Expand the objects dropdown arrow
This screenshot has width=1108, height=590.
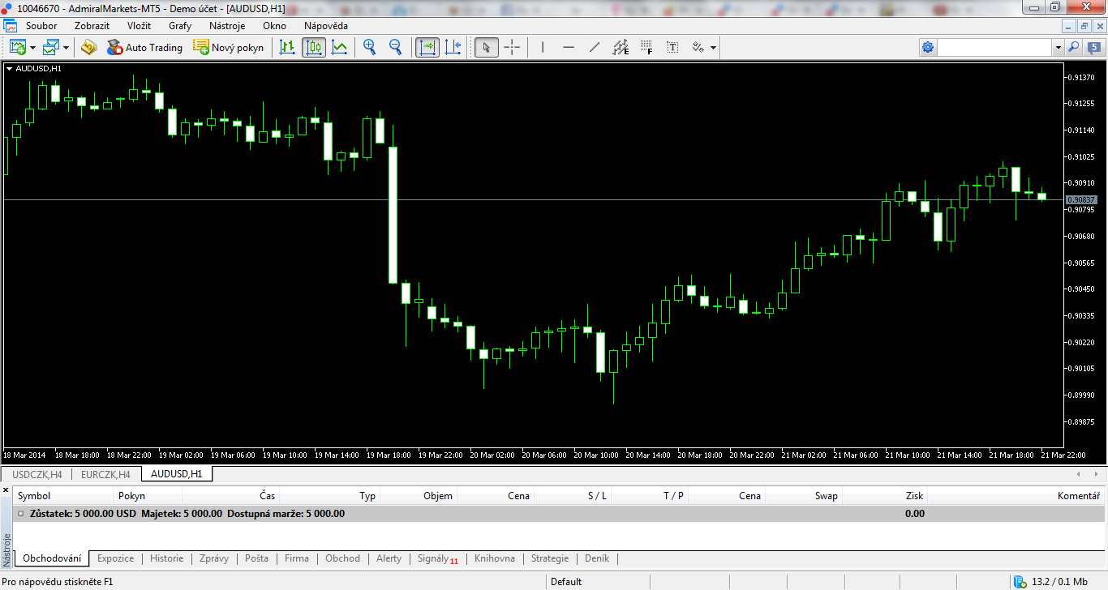[x=713, y=48]
